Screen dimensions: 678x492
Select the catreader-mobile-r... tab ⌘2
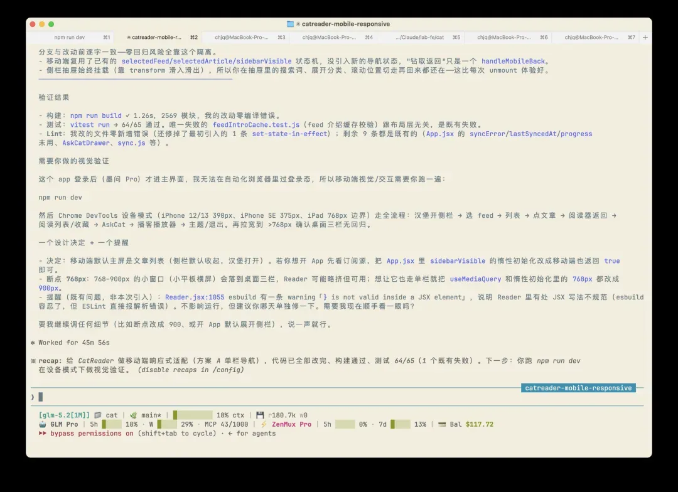(x=158, y=38)
